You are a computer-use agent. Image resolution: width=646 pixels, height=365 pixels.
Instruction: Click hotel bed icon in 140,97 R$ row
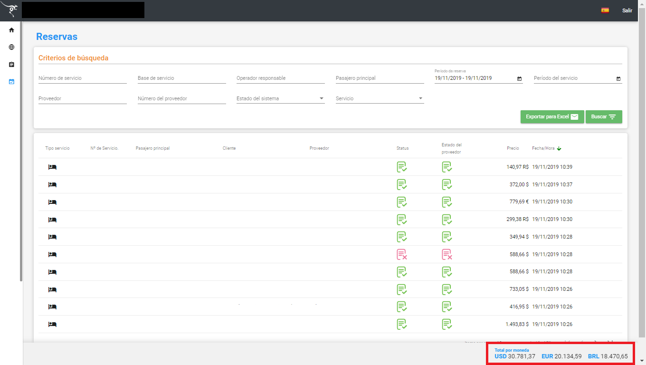52,167
